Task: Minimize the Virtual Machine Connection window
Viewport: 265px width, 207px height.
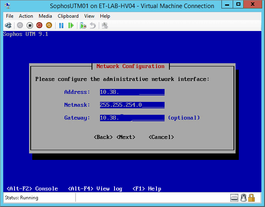Action: tap(227, 4)
